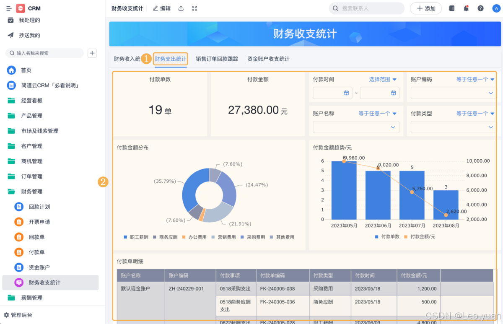This screenshot has height=324, width=503.
Task: Open the 账户名称 dropdown list
Action: pos(356,127)
